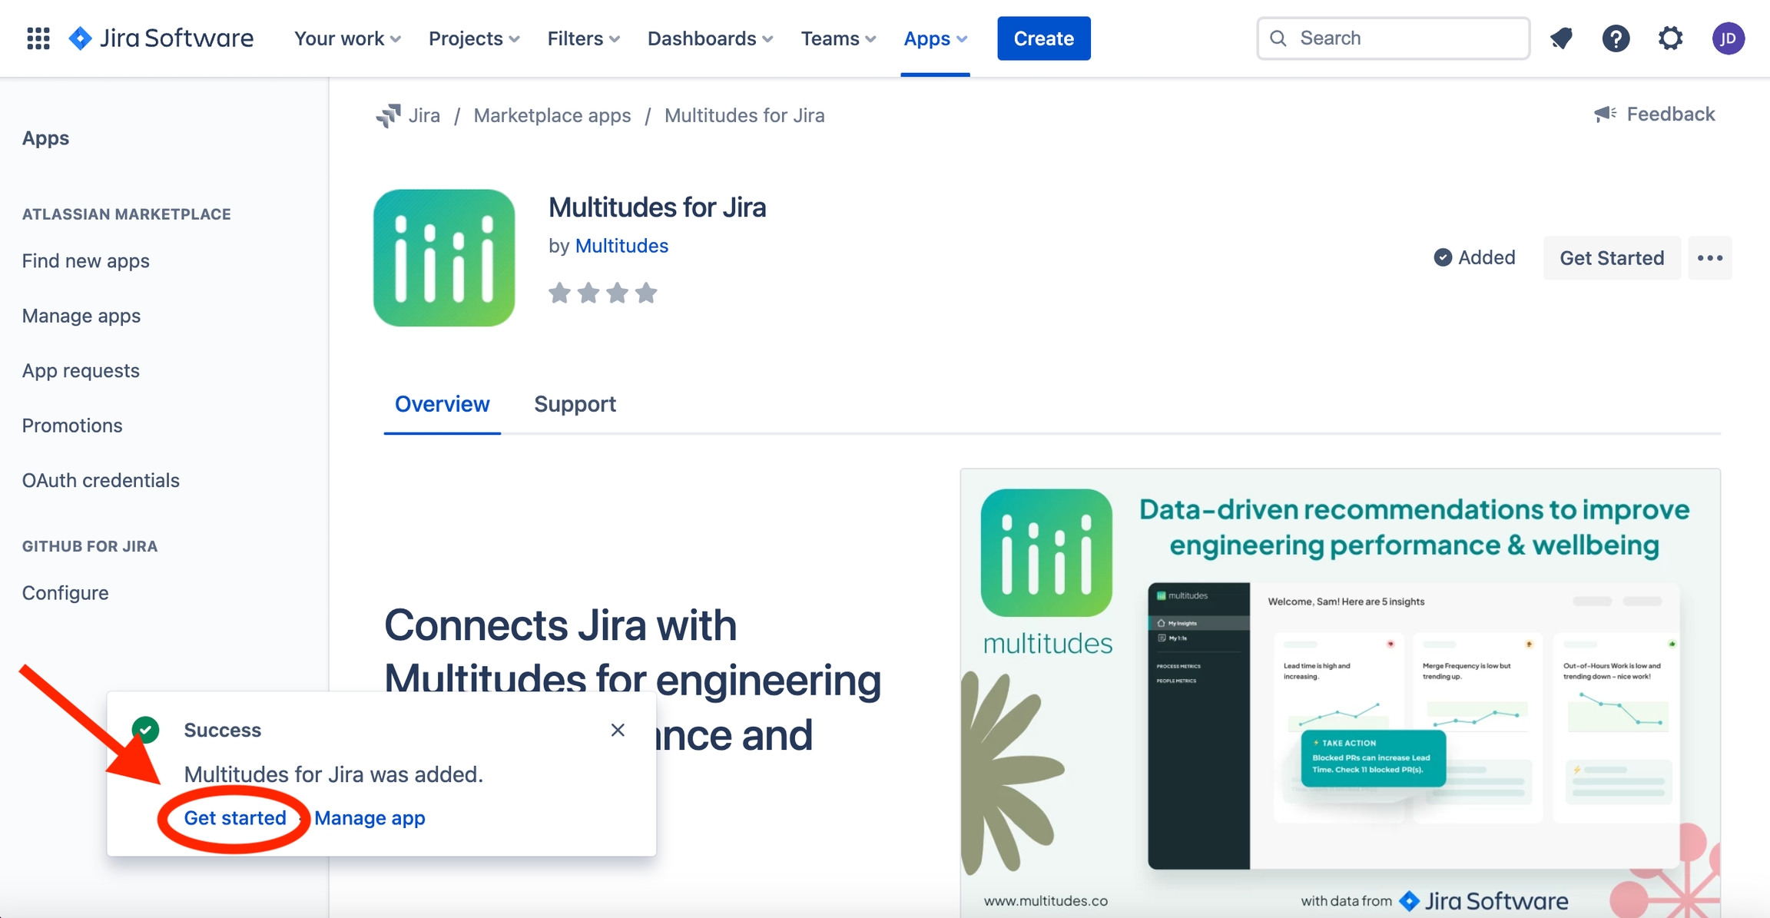The width and height of the screenshot is (1770, 918).
Task: Click Multitudes for Jira breadcrumb text
Action: [x=744, y=115]
